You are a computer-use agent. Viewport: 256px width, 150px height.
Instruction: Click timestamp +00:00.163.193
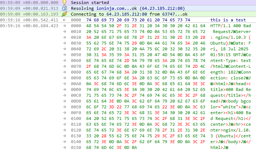(x=40, y=14)
